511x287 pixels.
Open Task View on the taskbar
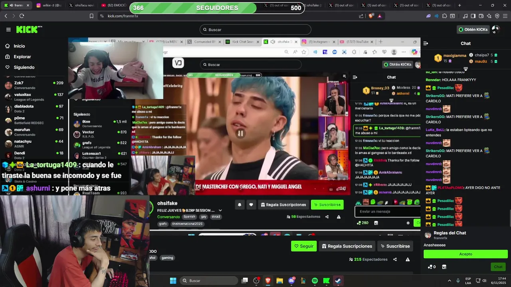245,281
